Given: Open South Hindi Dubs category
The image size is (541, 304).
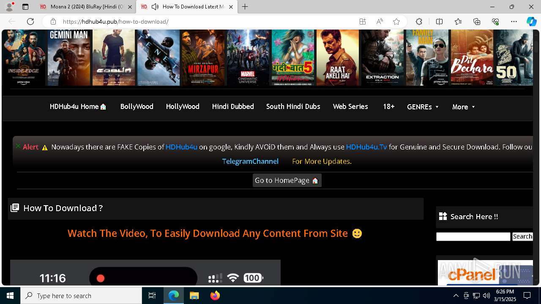Looking at the screenshot, I should point(293,106).
